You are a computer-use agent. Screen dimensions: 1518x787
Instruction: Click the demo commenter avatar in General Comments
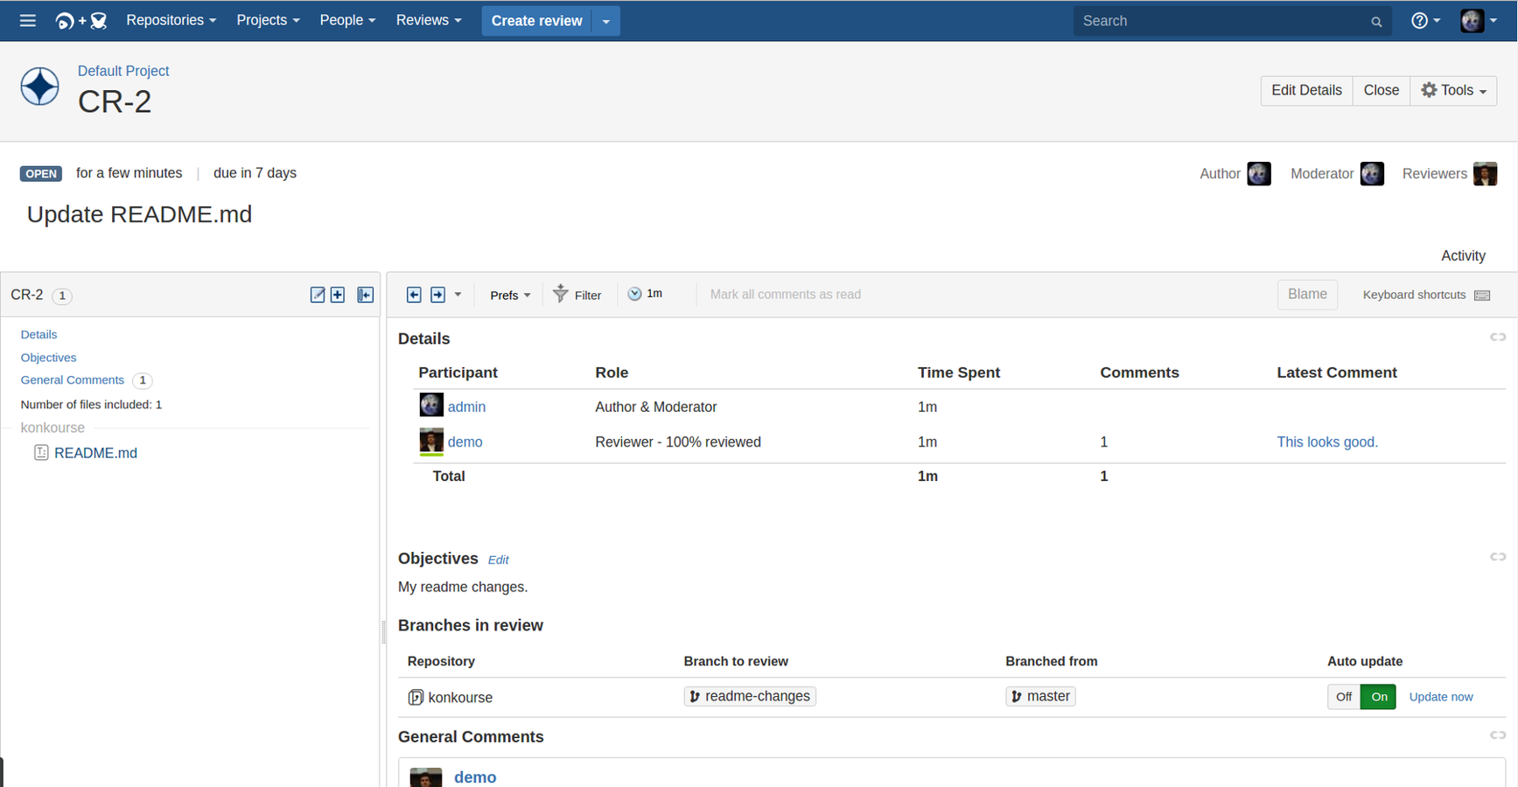click(425, 777)
